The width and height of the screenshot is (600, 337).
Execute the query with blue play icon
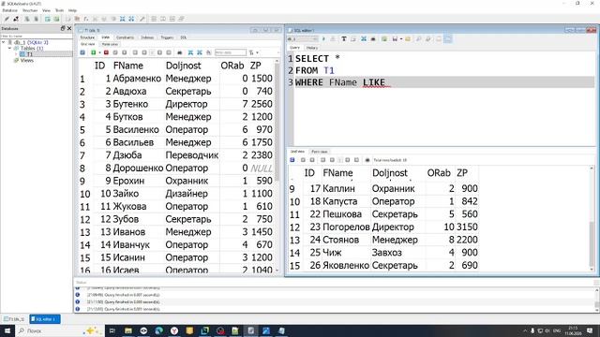(x=323, y=39)
